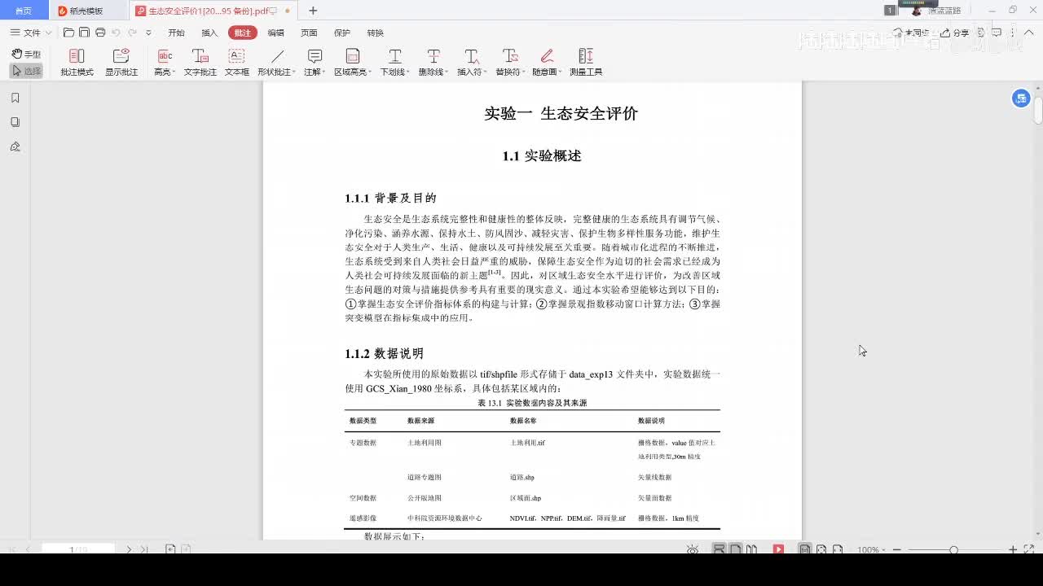Open the File (文件) menu
This screenshot has height=586, width=1043.
pyautogui.click(x=31, y=33)
